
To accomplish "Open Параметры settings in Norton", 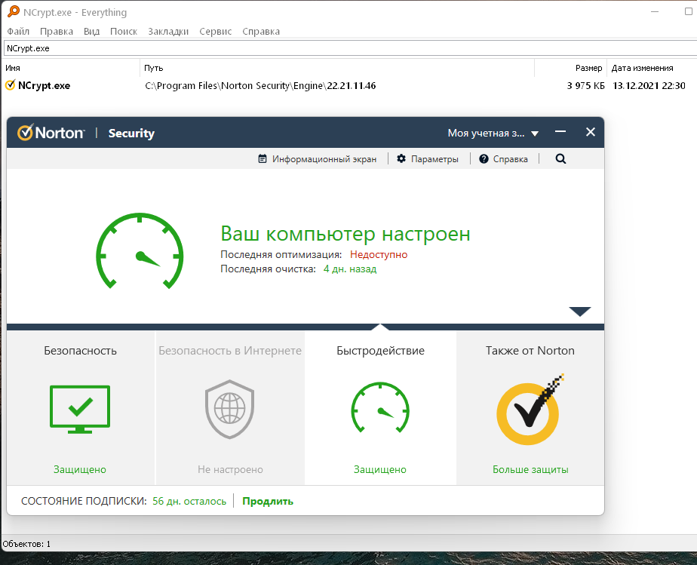I will [x=428, y=158].
